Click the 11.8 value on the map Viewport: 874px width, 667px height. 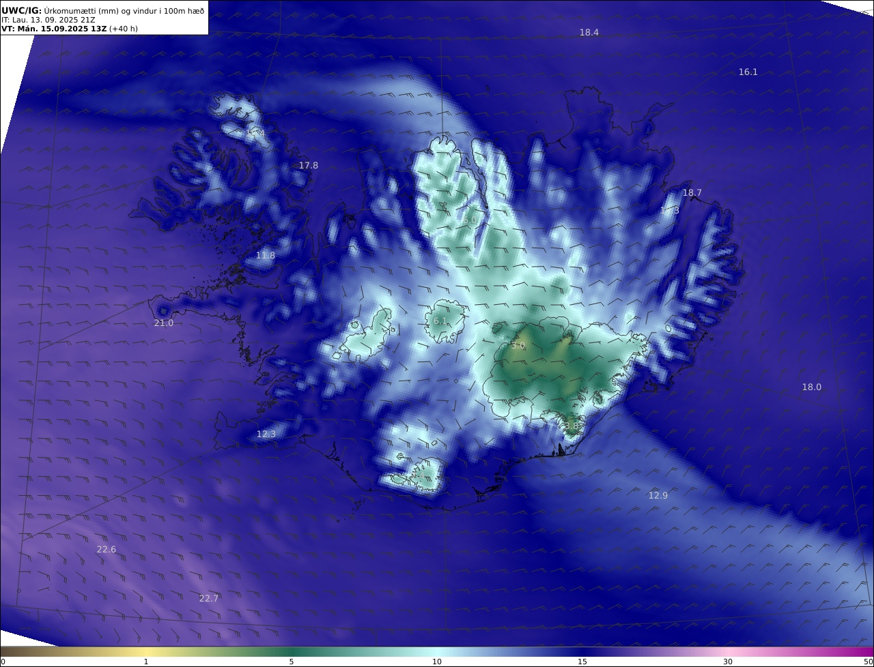(x=265, y=256)
